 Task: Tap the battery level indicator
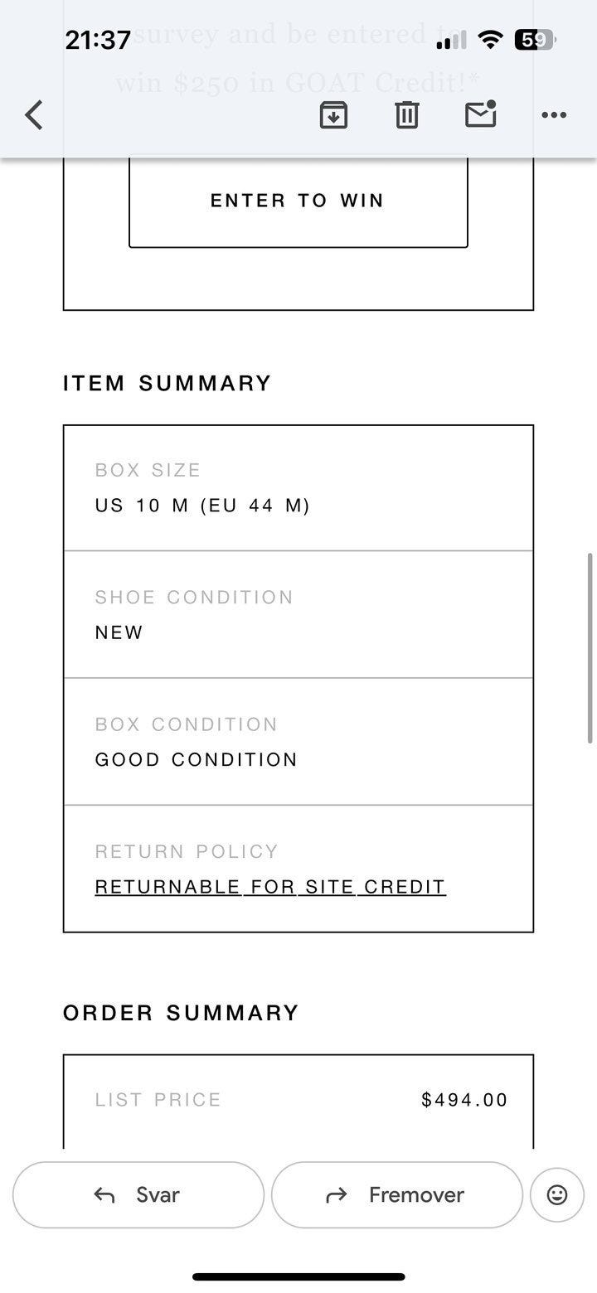533,39
